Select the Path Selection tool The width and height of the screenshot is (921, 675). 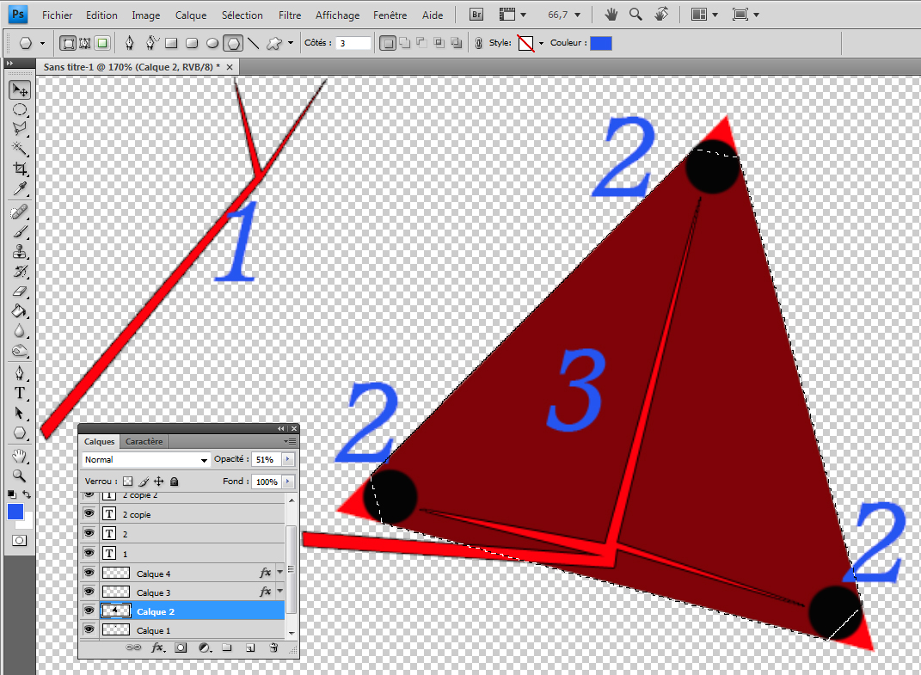click(20, 413)
